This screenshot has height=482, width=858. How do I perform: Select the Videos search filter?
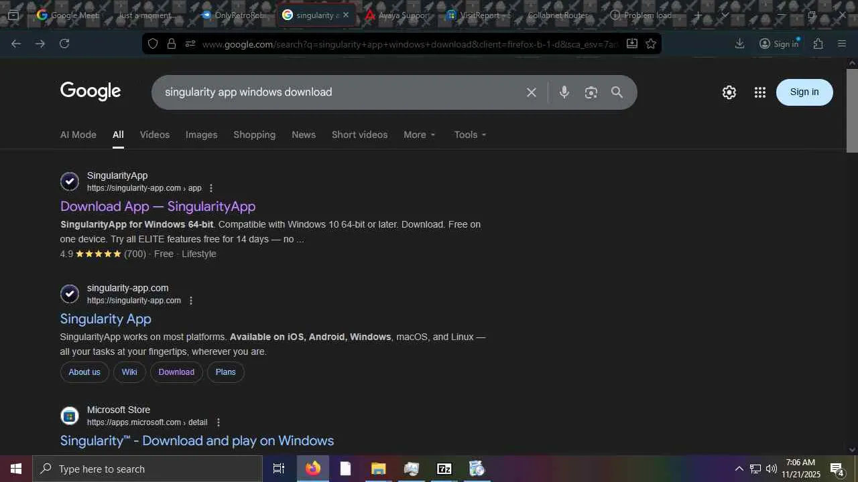click(155, 135)
